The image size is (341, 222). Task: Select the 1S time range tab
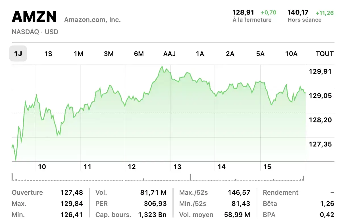48,54
